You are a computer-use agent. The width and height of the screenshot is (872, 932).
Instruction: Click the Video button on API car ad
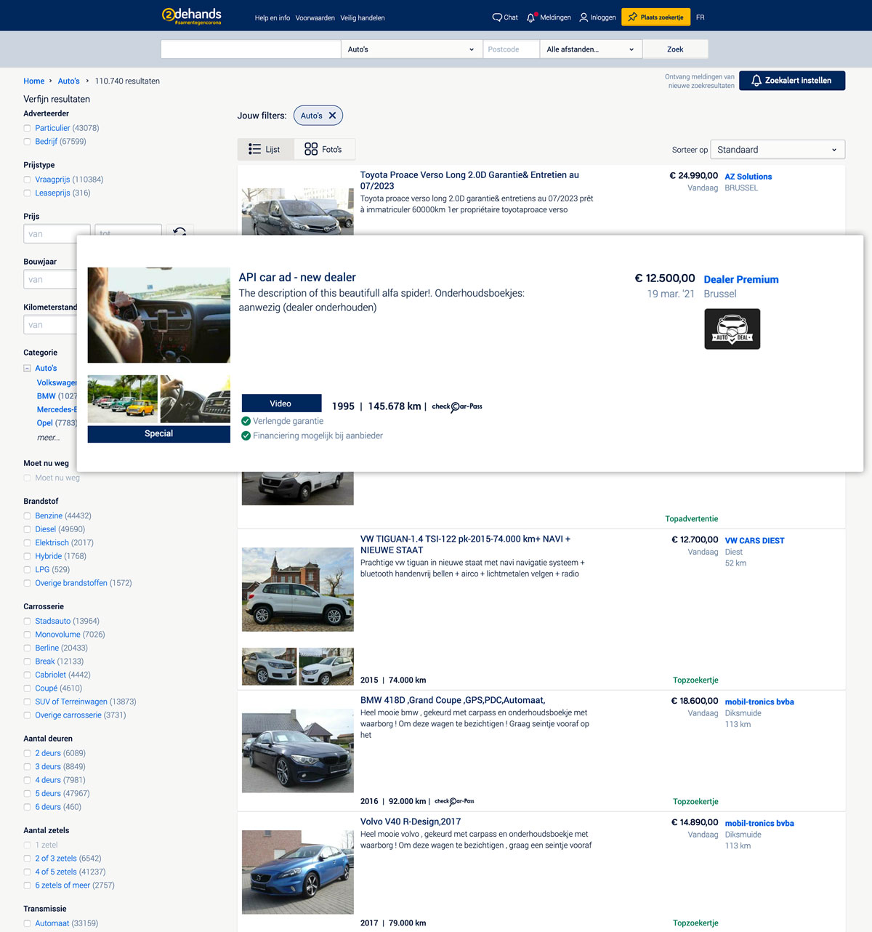(x=281, y=403)
